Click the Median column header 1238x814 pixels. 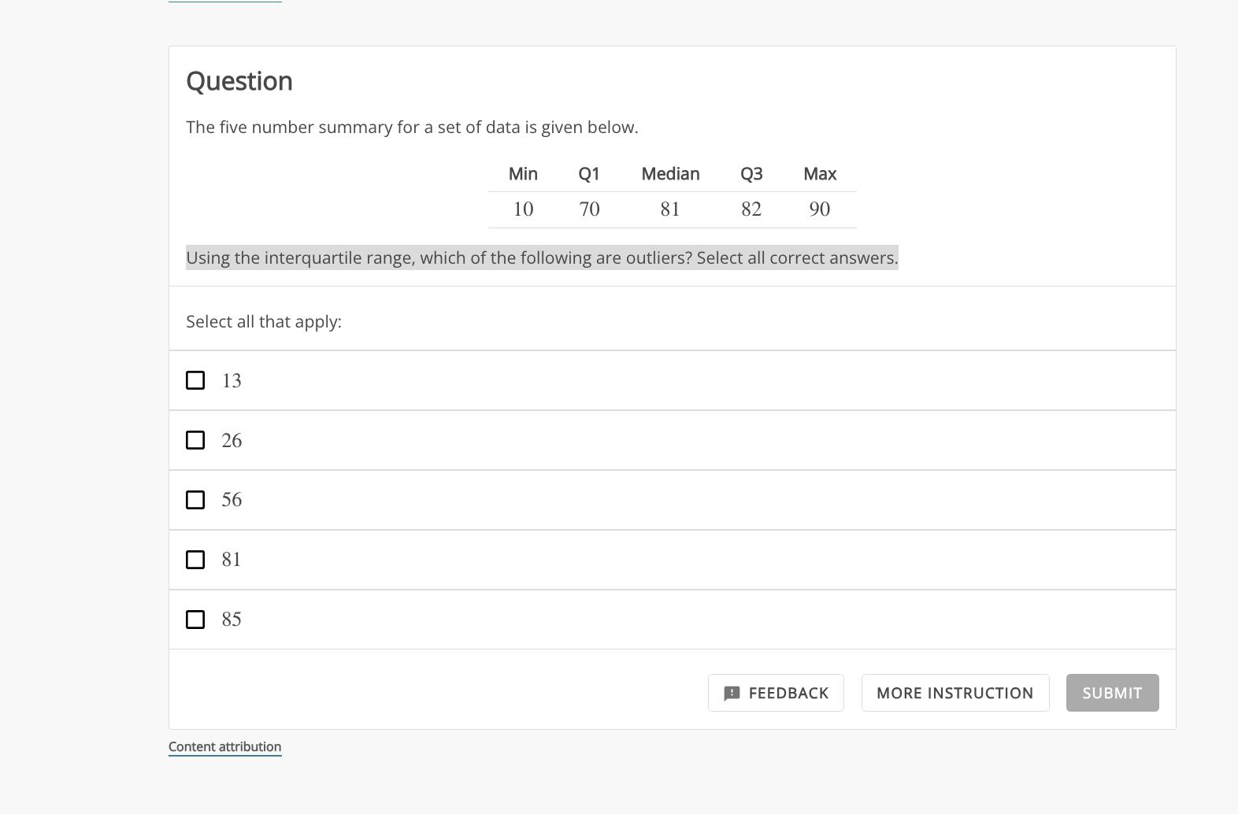pyautogui.click(x=670, y=174)
